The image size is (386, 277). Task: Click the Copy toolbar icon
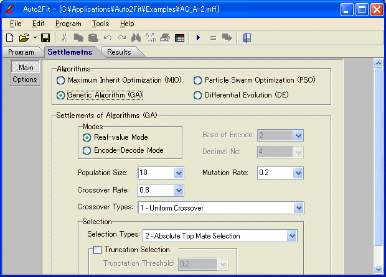pos(79,38)
